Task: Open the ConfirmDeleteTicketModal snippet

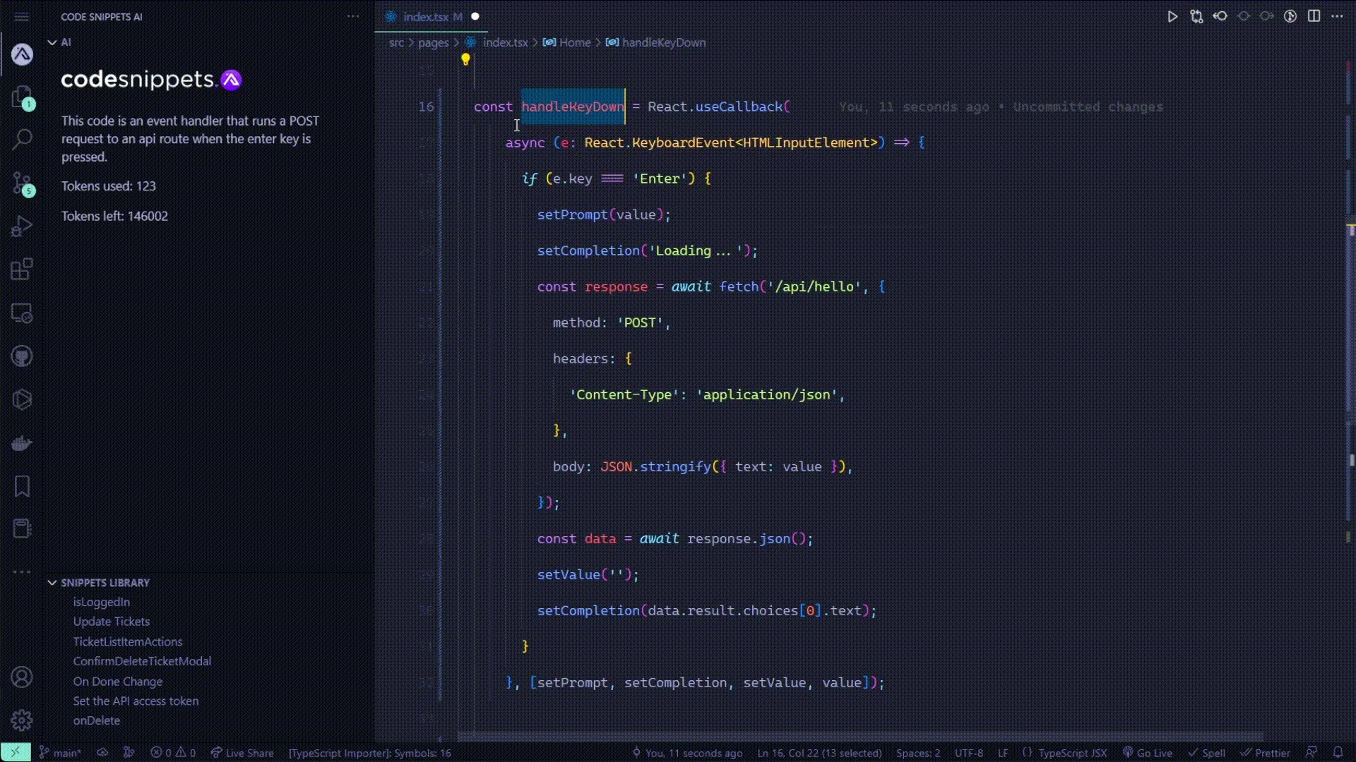Action: pos(142,661)
